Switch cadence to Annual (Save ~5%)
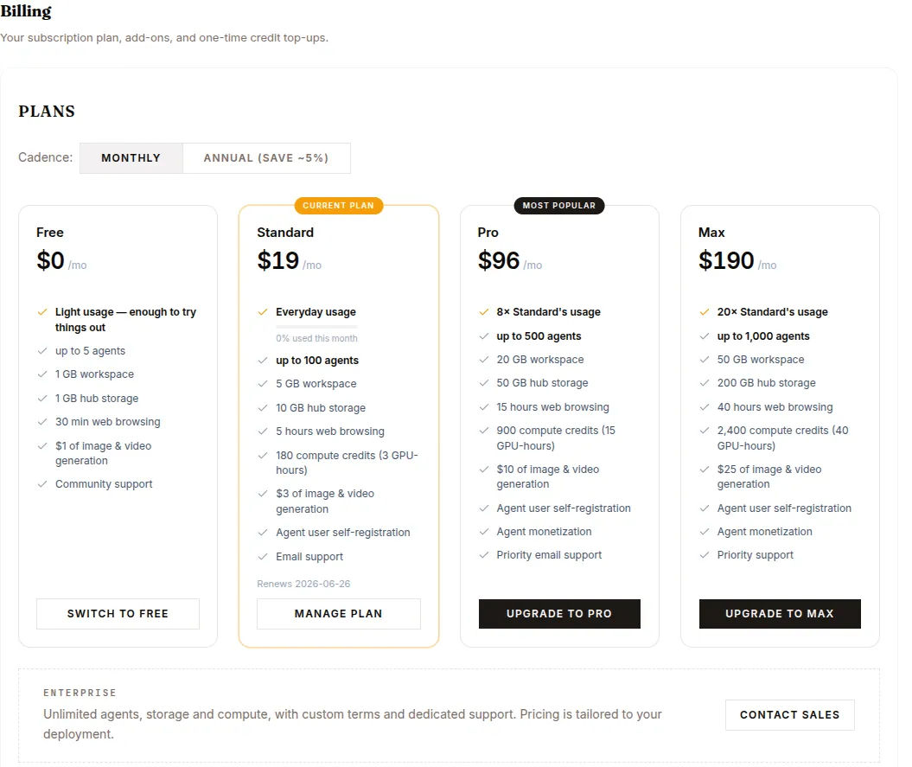 point(266,158)
